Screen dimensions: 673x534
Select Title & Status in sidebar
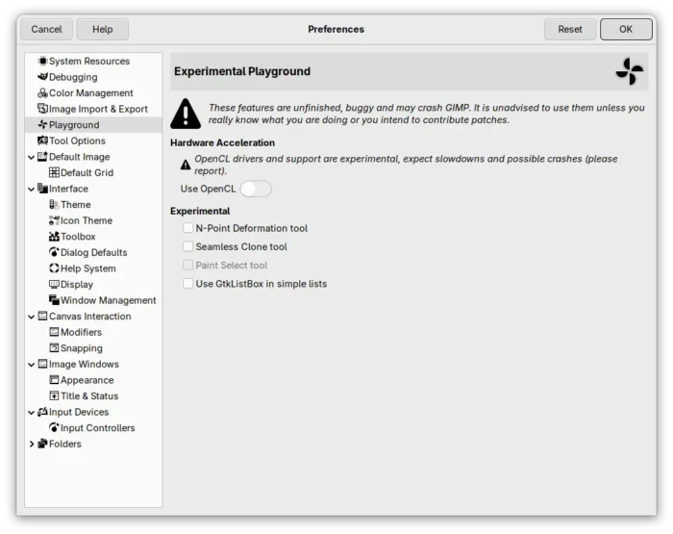[x=89, y=396]
